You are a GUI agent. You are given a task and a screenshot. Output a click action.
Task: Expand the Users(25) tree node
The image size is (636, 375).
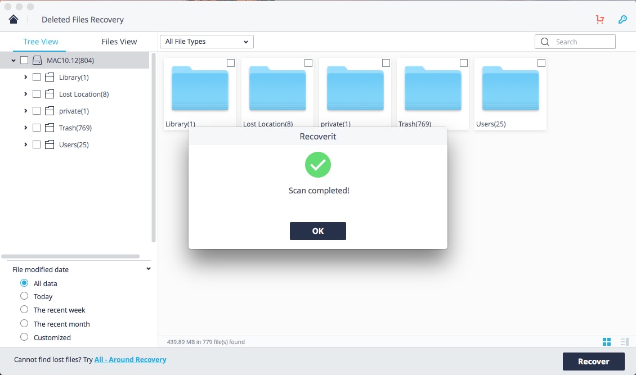[25, 144]
